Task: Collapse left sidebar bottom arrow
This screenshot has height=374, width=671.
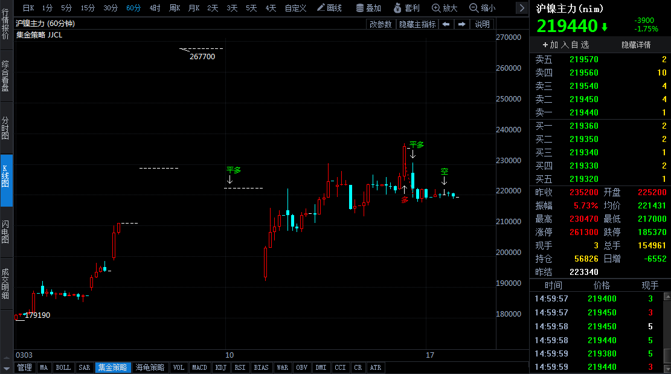Action: 7,369
